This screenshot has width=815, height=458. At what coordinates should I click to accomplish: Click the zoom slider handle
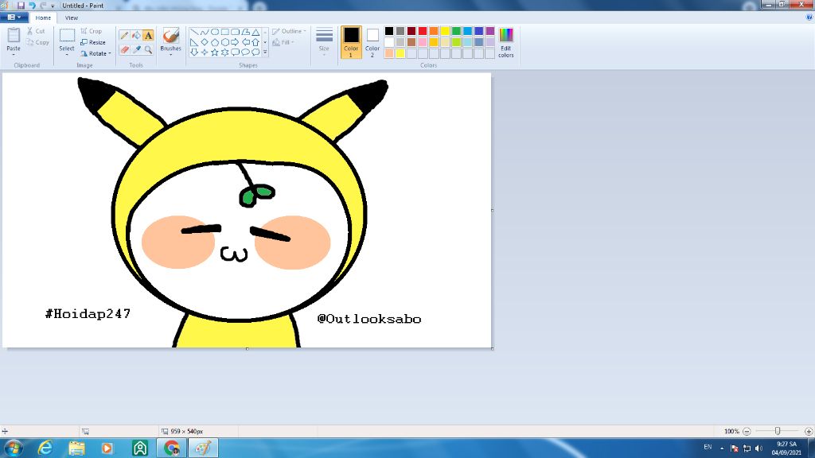(x=778, y=431)
